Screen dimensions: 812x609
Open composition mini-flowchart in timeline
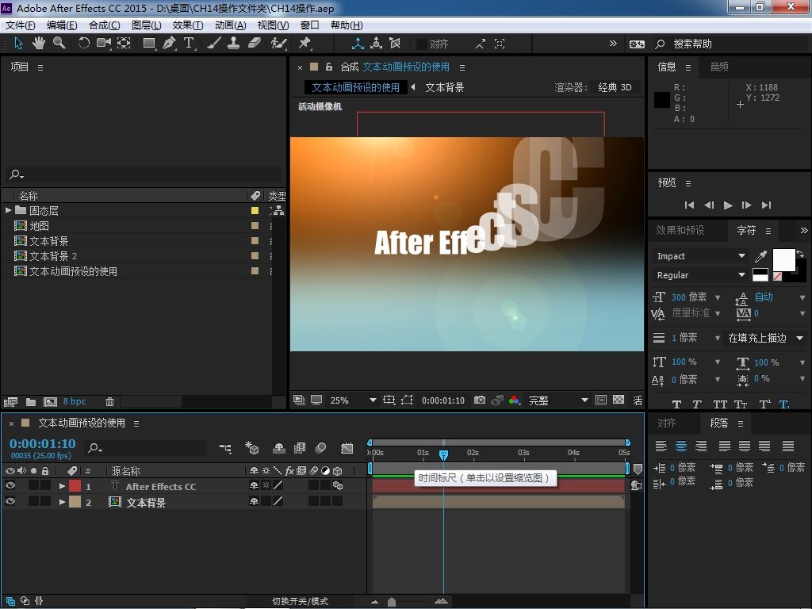[x=225, y=449]
